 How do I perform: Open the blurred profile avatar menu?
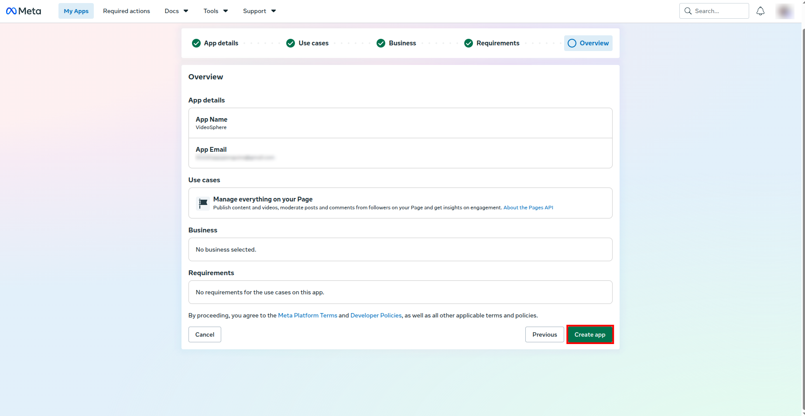click(784, 11)
